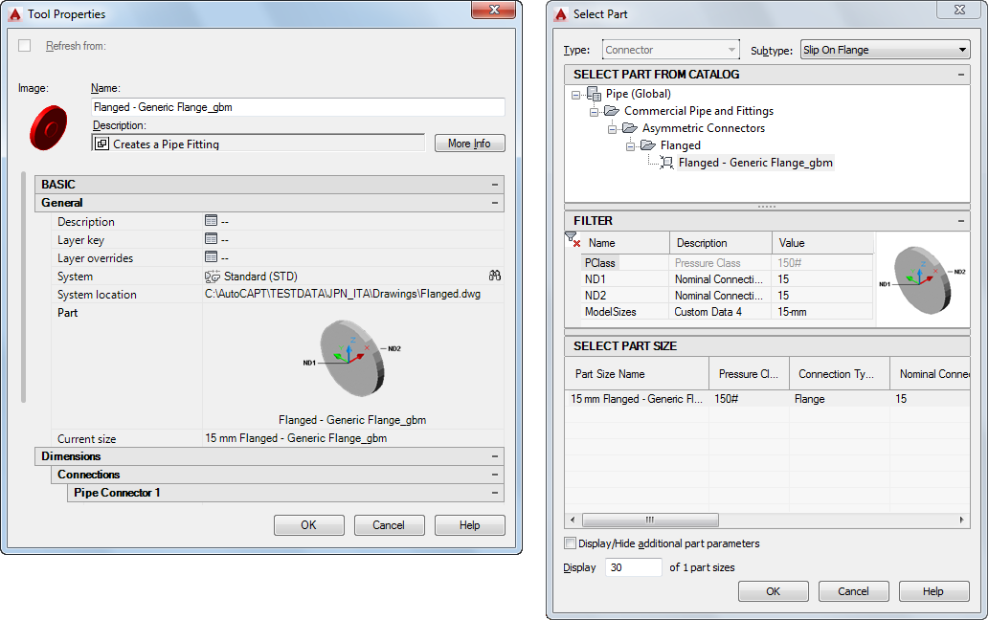Click the Part Size Name column header
989x620 pixels.
(x=637, y=374)
